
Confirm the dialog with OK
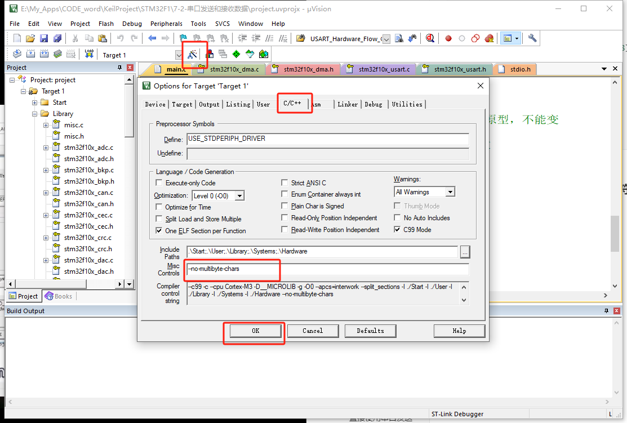coord(256,331)
